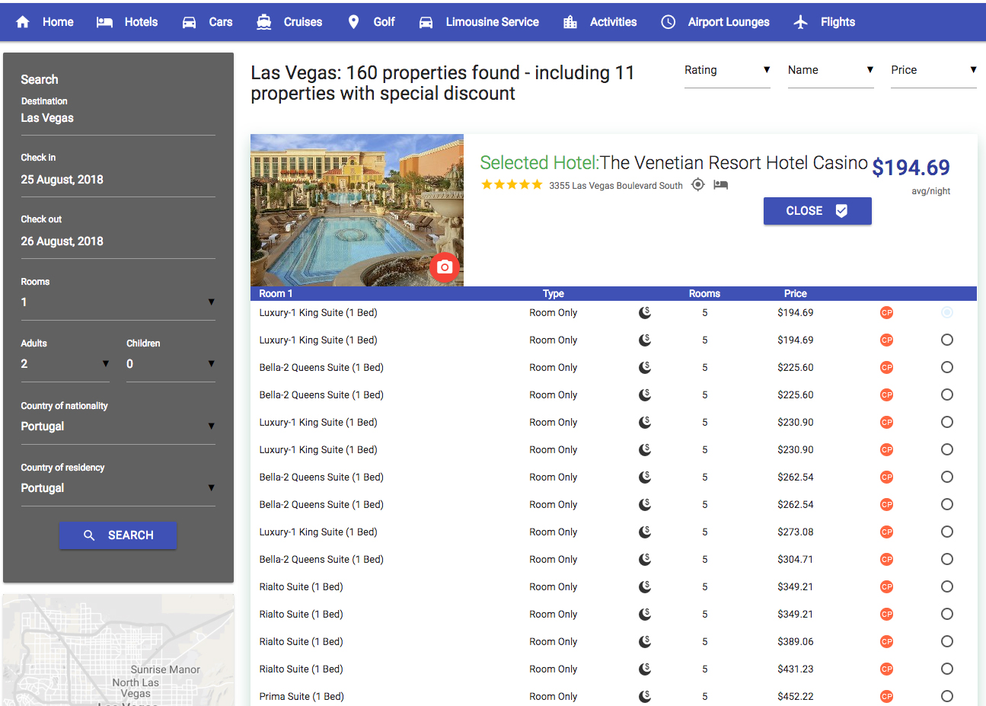
Task: Click the Room 1 table header
Action: pos(276,293)
